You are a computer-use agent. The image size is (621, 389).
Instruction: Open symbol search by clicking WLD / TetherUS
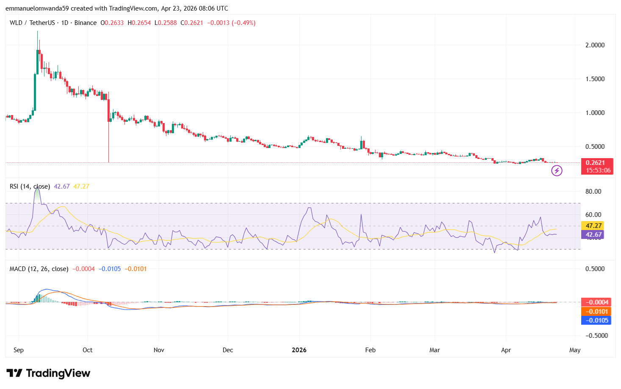[33, 23]
